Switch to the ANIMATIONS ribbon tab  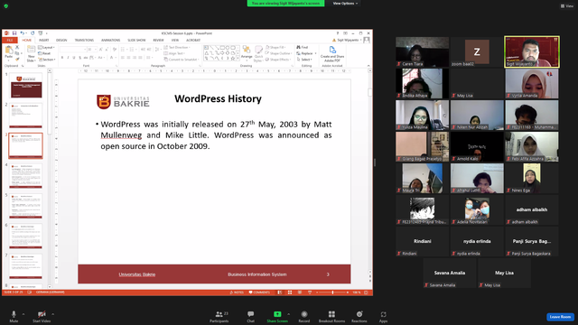point(110,40)
